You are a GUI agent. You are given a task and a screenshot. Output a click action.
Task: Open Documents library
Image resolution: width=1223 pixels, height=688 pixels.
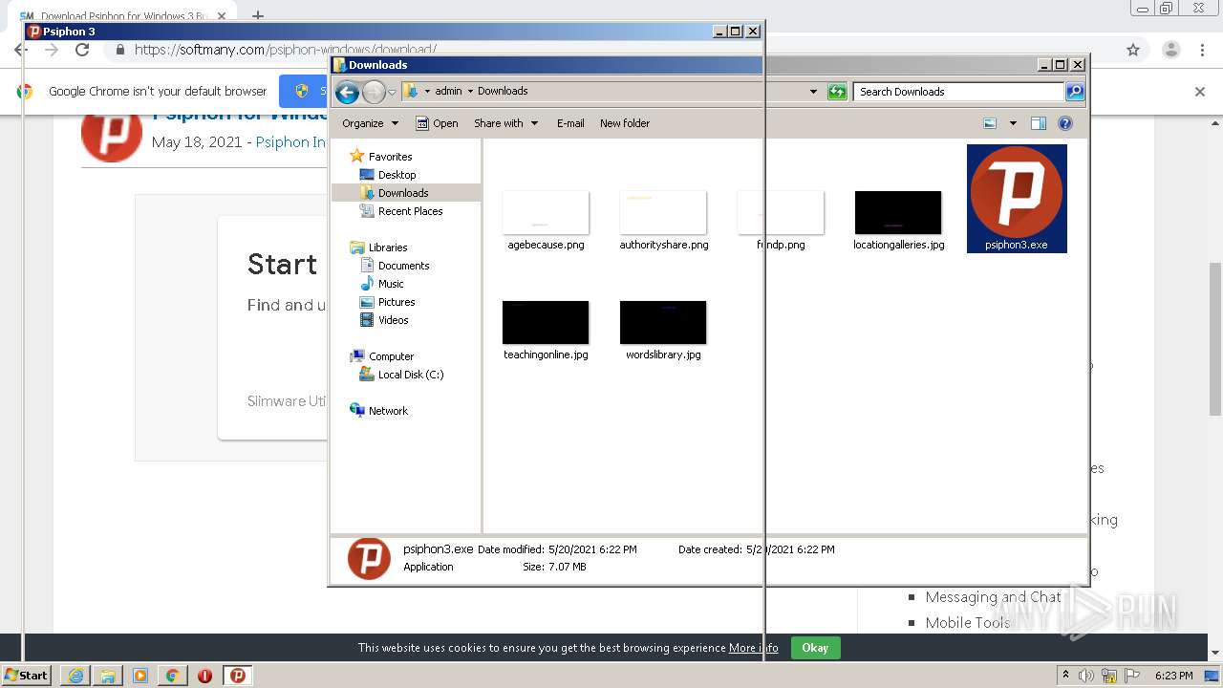tap(403, 266)
